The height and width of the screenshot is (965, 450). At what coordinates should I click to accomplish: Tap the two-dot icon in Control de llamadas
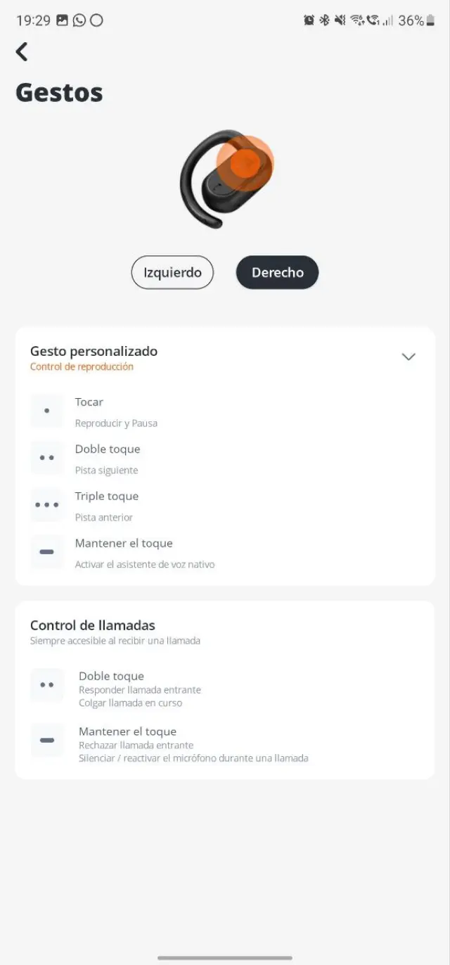pos(47,685)
